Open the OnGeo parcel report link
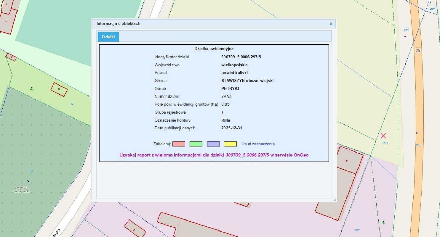440x237 pixels. click(214, 155)
